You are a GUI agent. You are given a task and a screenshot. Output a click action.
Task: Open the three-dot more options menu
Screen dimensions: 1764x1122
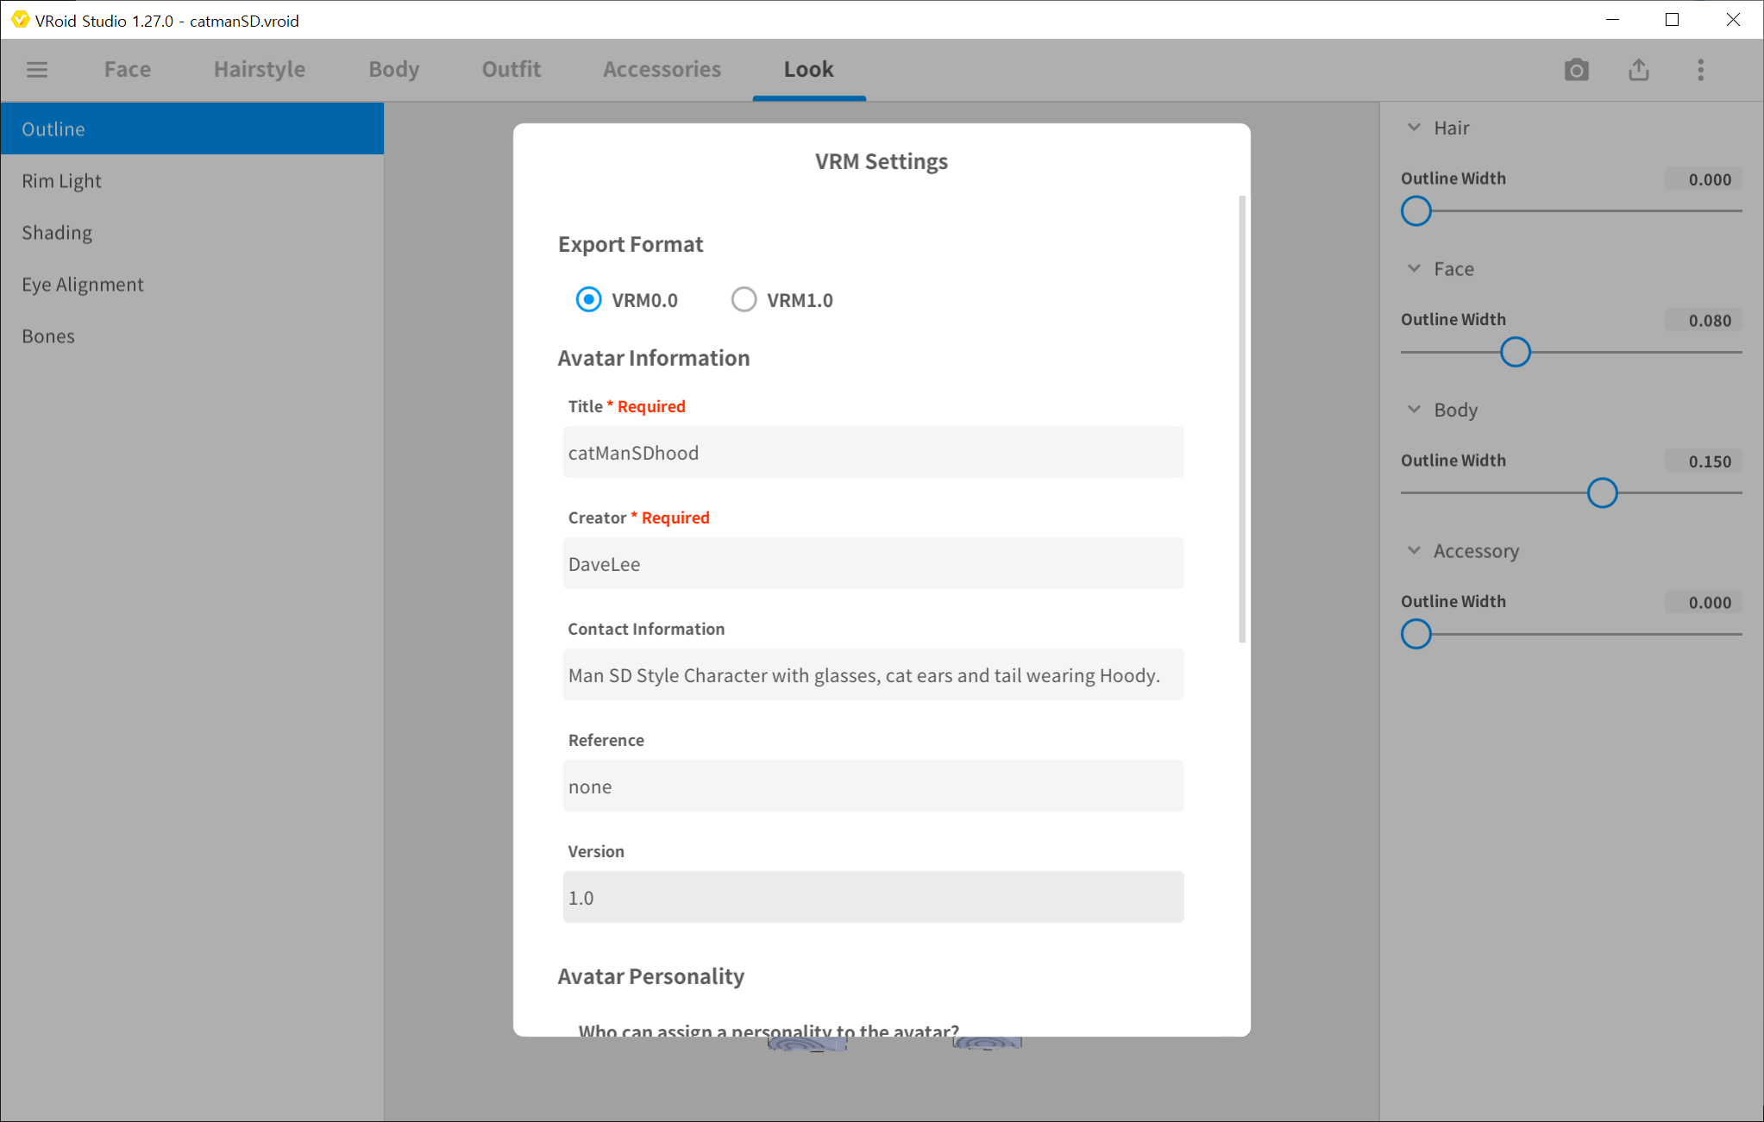click(1700, 70)
